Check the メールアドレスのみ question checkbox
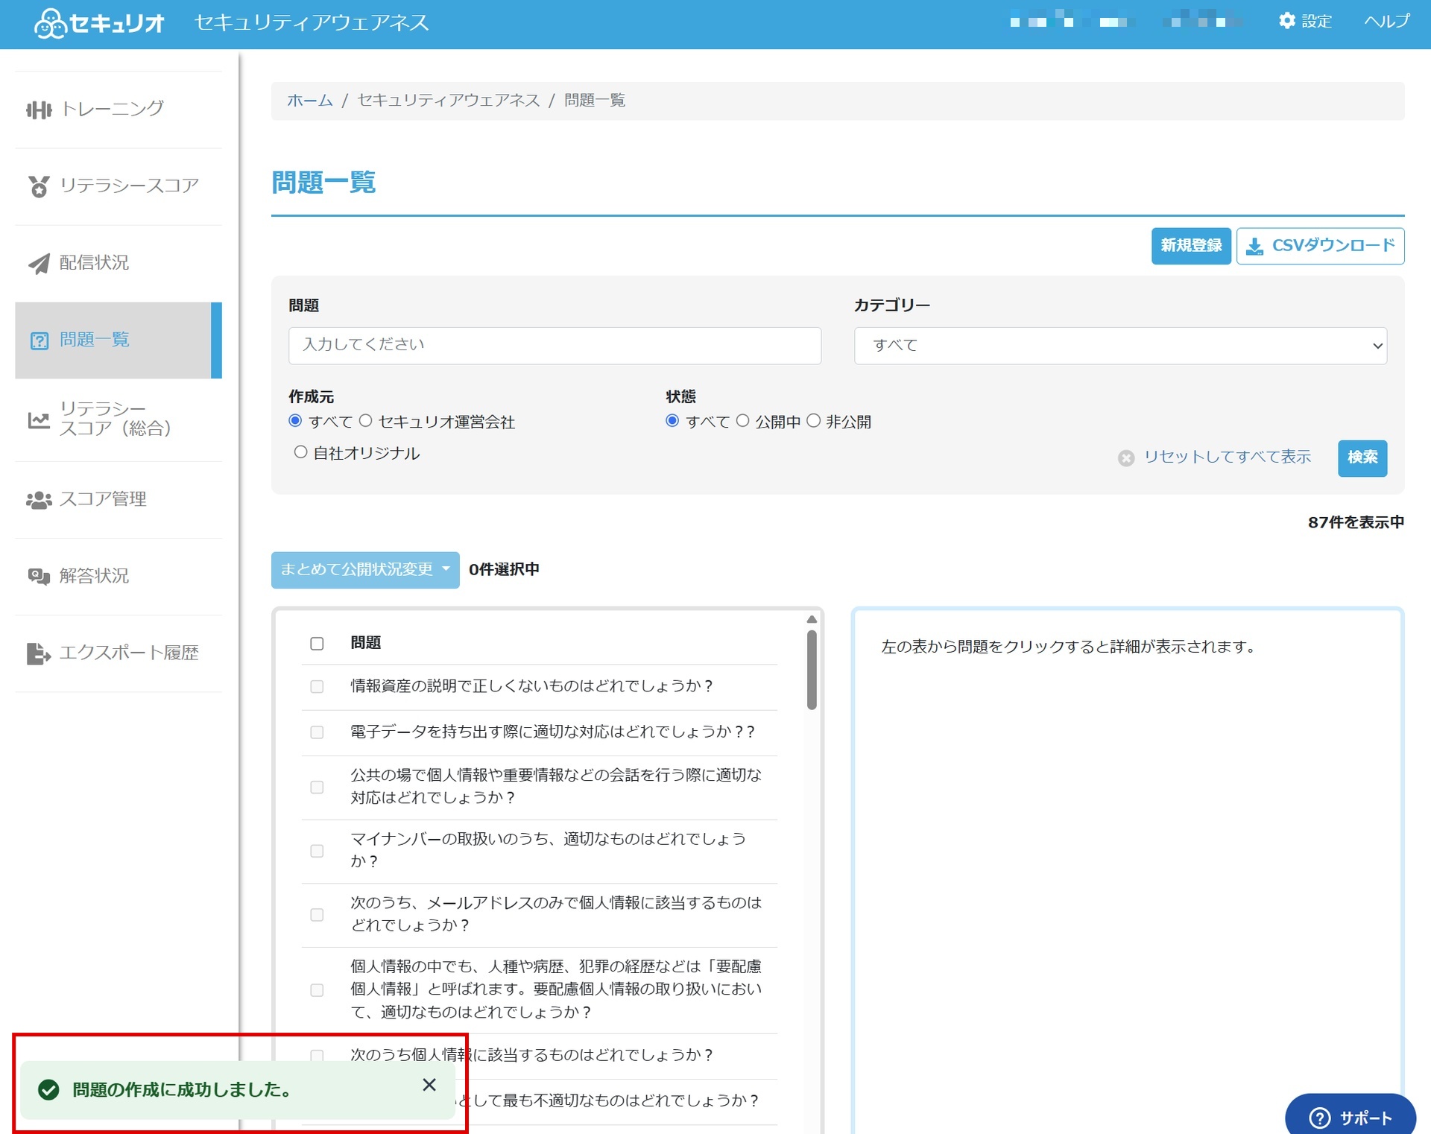The height and width of the screenshot is (1134, 1431). pos(317,915)
